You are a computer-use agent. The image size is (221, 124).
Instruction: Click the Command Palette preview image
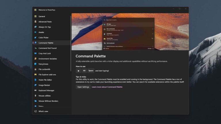(130, 32)
